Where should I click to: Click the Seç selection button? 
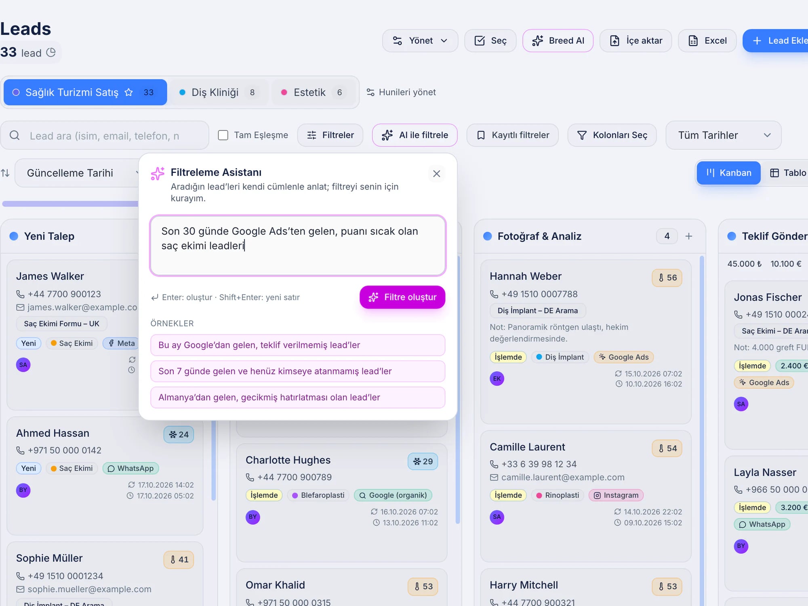pyautogui.click(x=490, y=41)
